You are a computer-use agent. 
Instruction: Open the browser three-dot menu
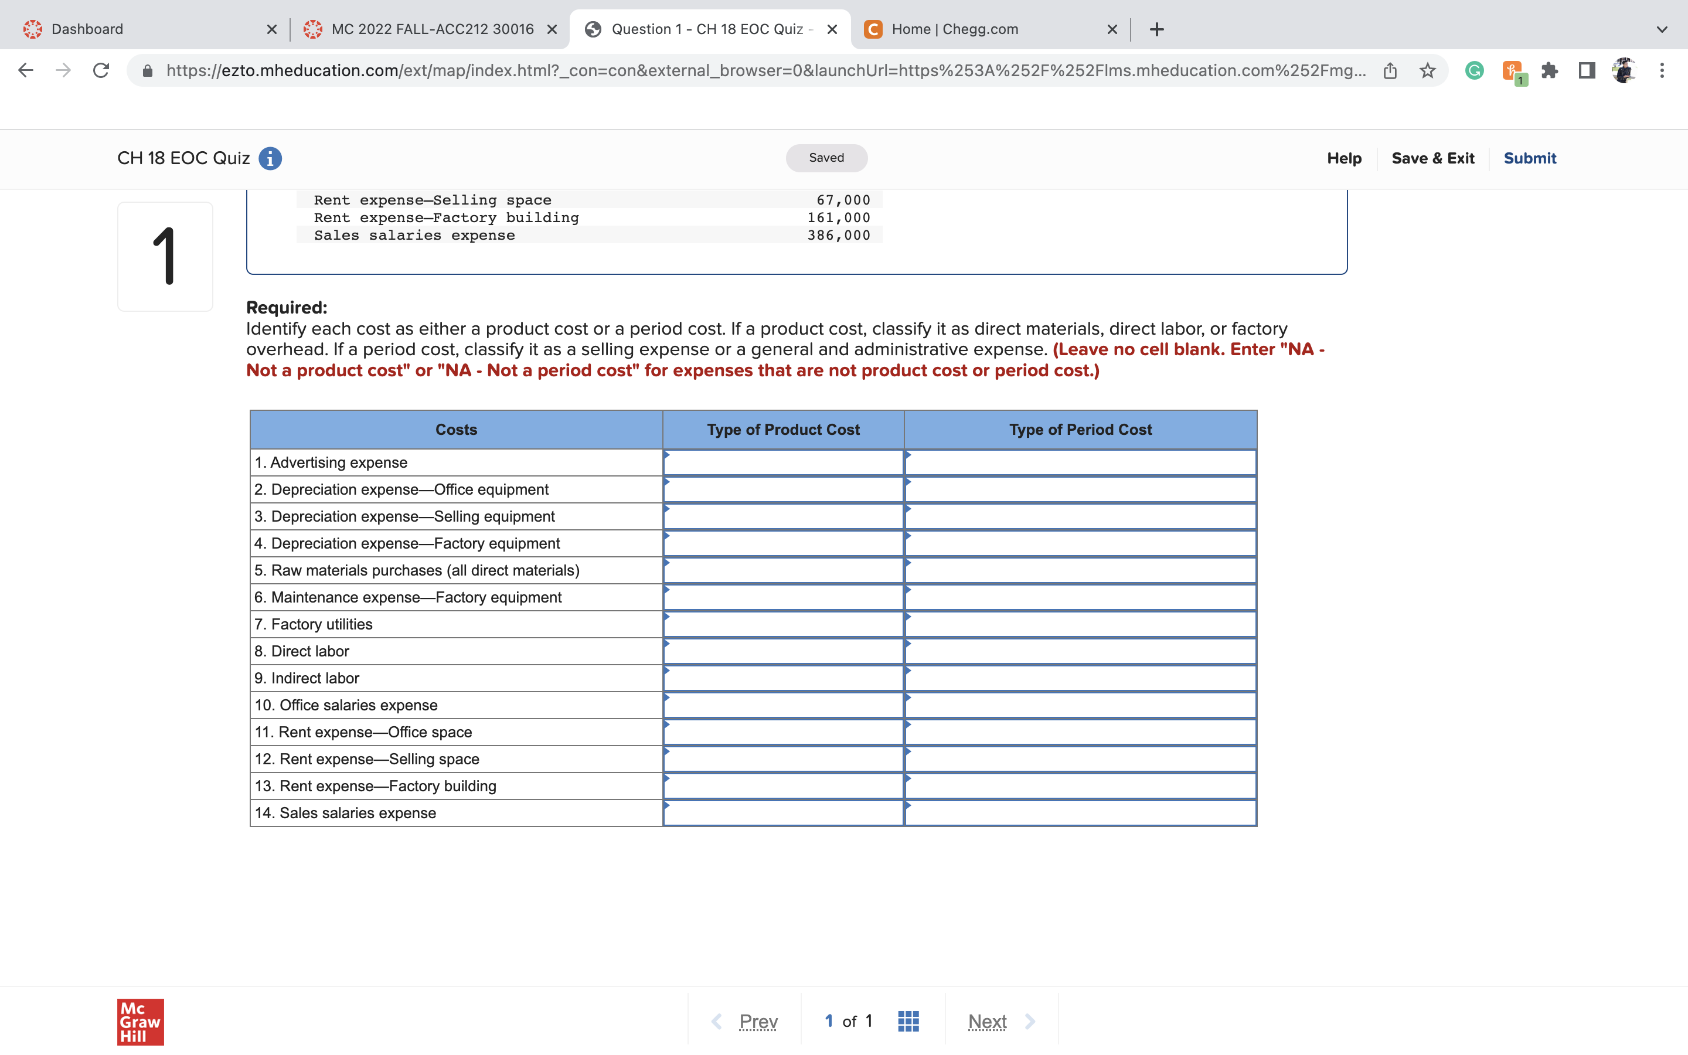[x=1663, y=70]
